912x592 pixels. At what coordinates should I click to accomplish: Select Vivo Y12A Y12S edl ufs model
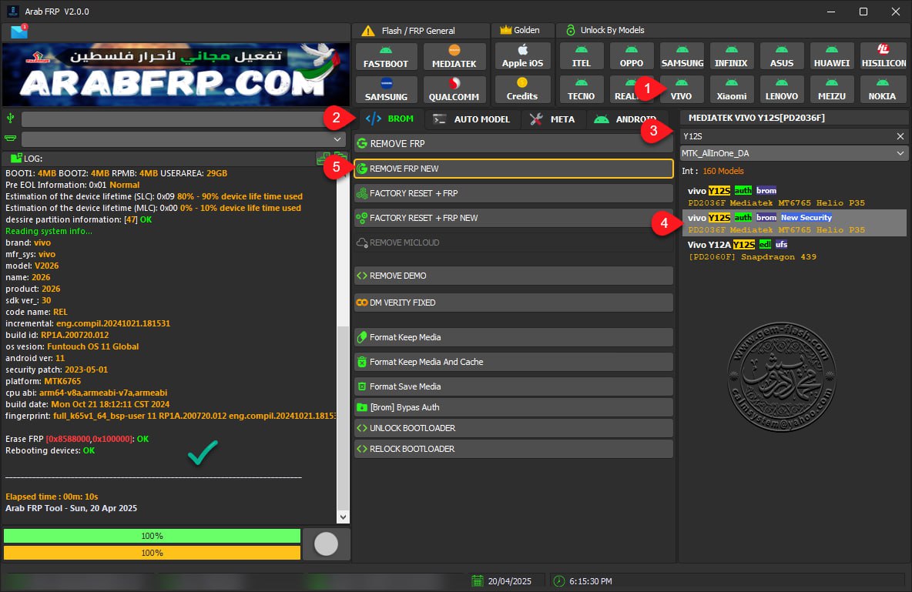tap(794, 251)
